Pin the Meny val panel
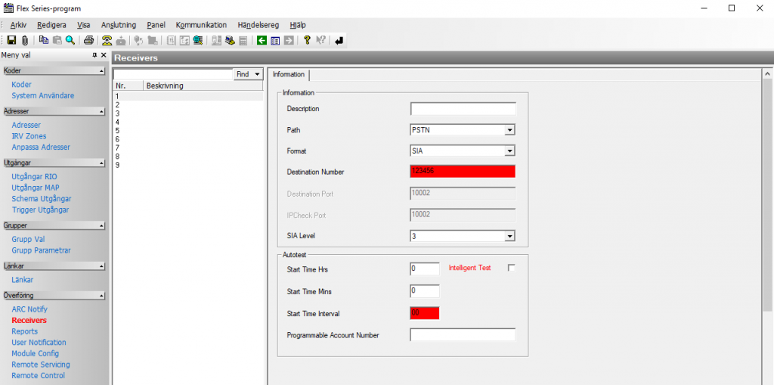This screenshot has height=385, width=774. [94, 55]
